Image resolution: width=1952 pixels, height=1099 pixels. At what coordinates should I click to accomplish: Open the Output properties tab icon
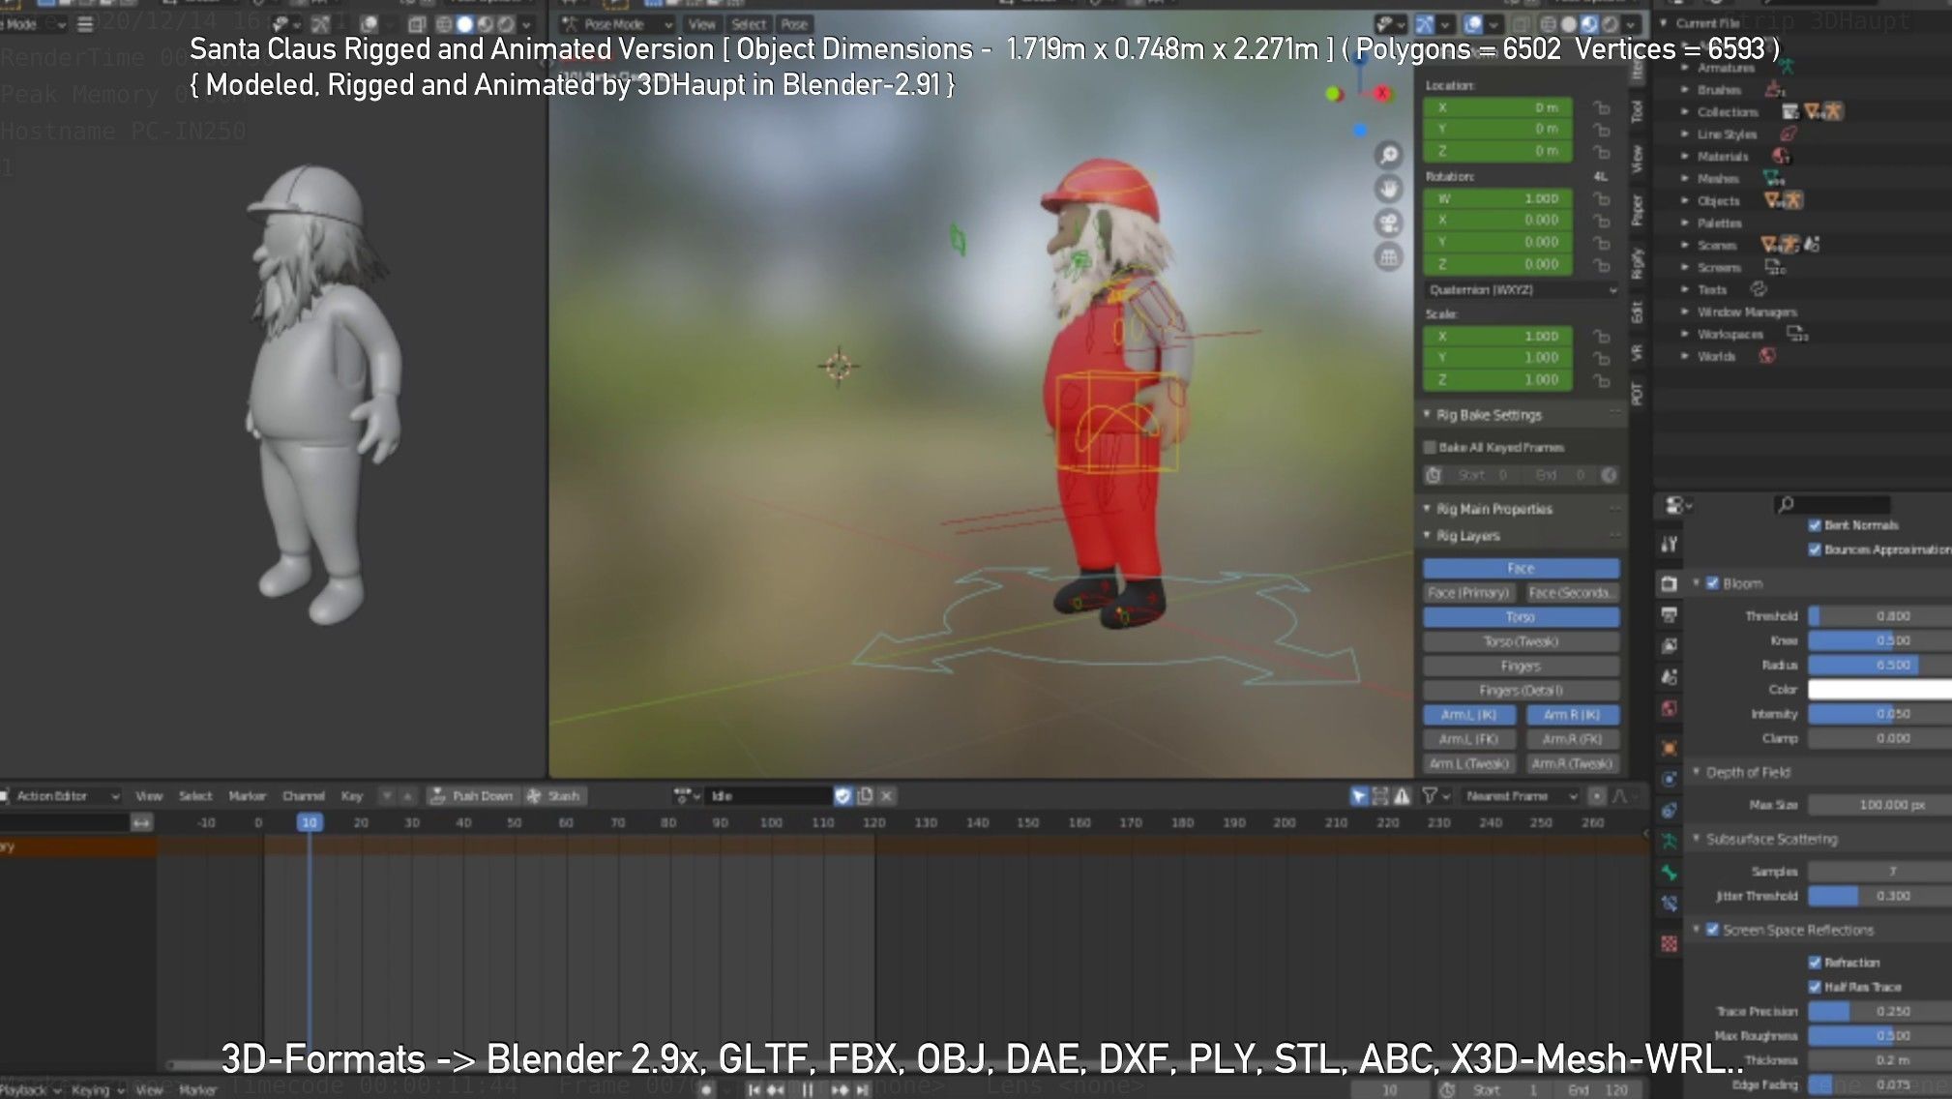click(1670, 614)
